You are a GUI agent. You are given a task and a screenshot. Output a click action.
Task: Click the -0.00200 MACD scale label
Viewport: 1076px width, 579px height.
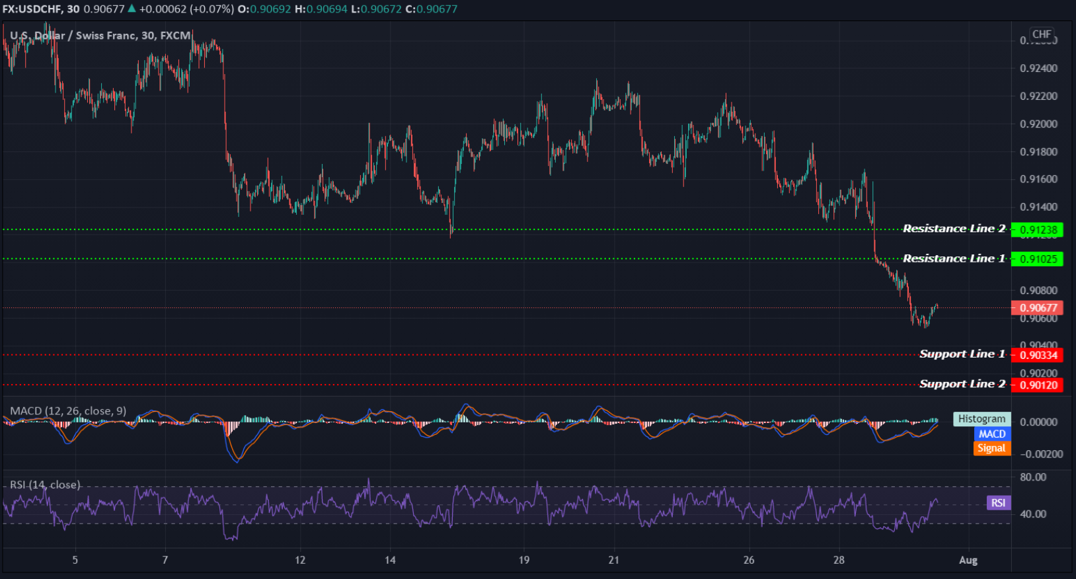pos(1041,454)
